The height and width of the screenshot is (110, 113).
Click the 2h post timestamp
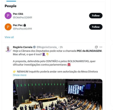point(61,47)
